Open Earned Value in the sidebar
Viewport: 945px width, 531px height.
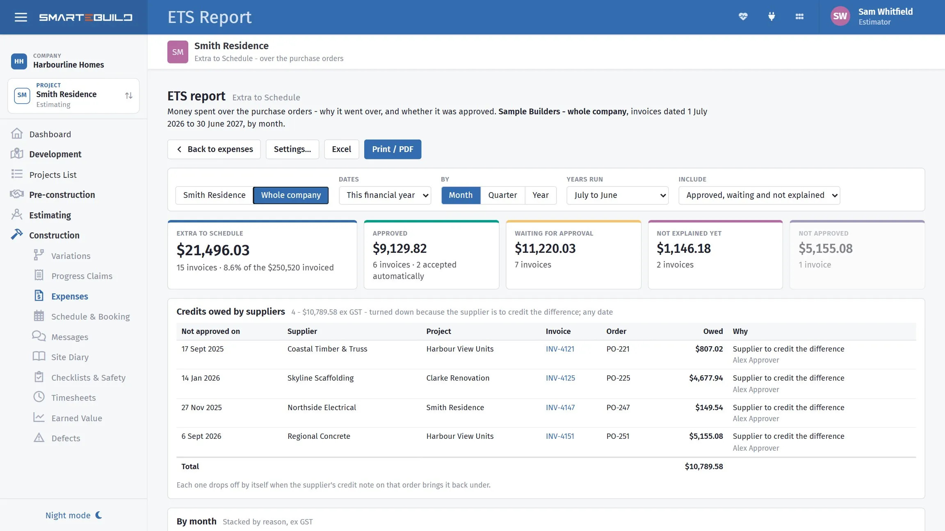coord(77,418)
